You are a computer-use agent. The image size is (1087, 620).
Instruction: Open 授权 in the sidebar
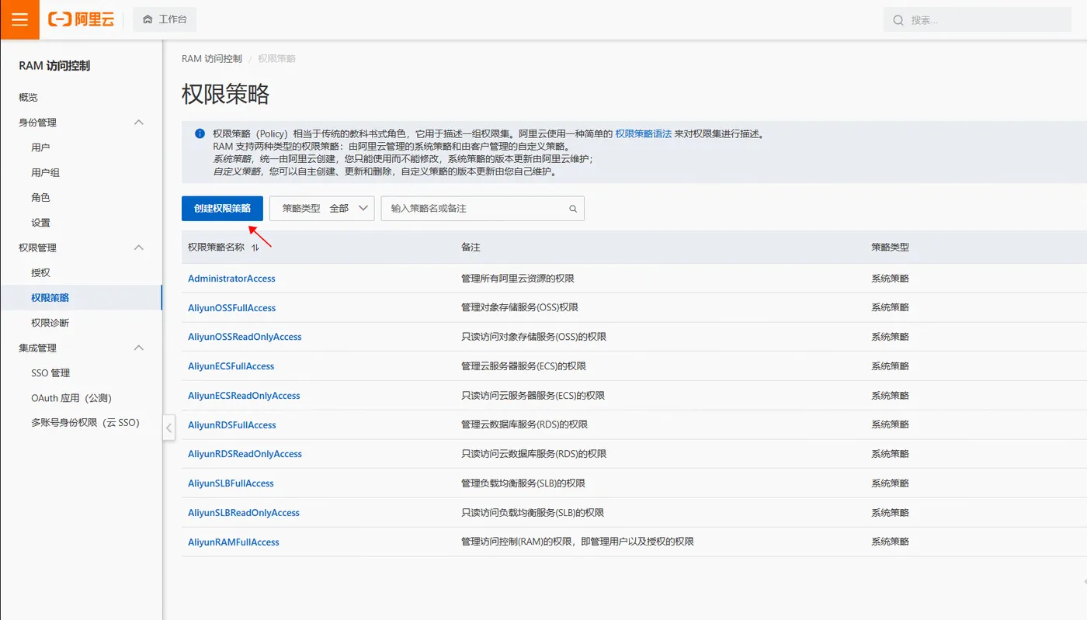pos(40,272)
